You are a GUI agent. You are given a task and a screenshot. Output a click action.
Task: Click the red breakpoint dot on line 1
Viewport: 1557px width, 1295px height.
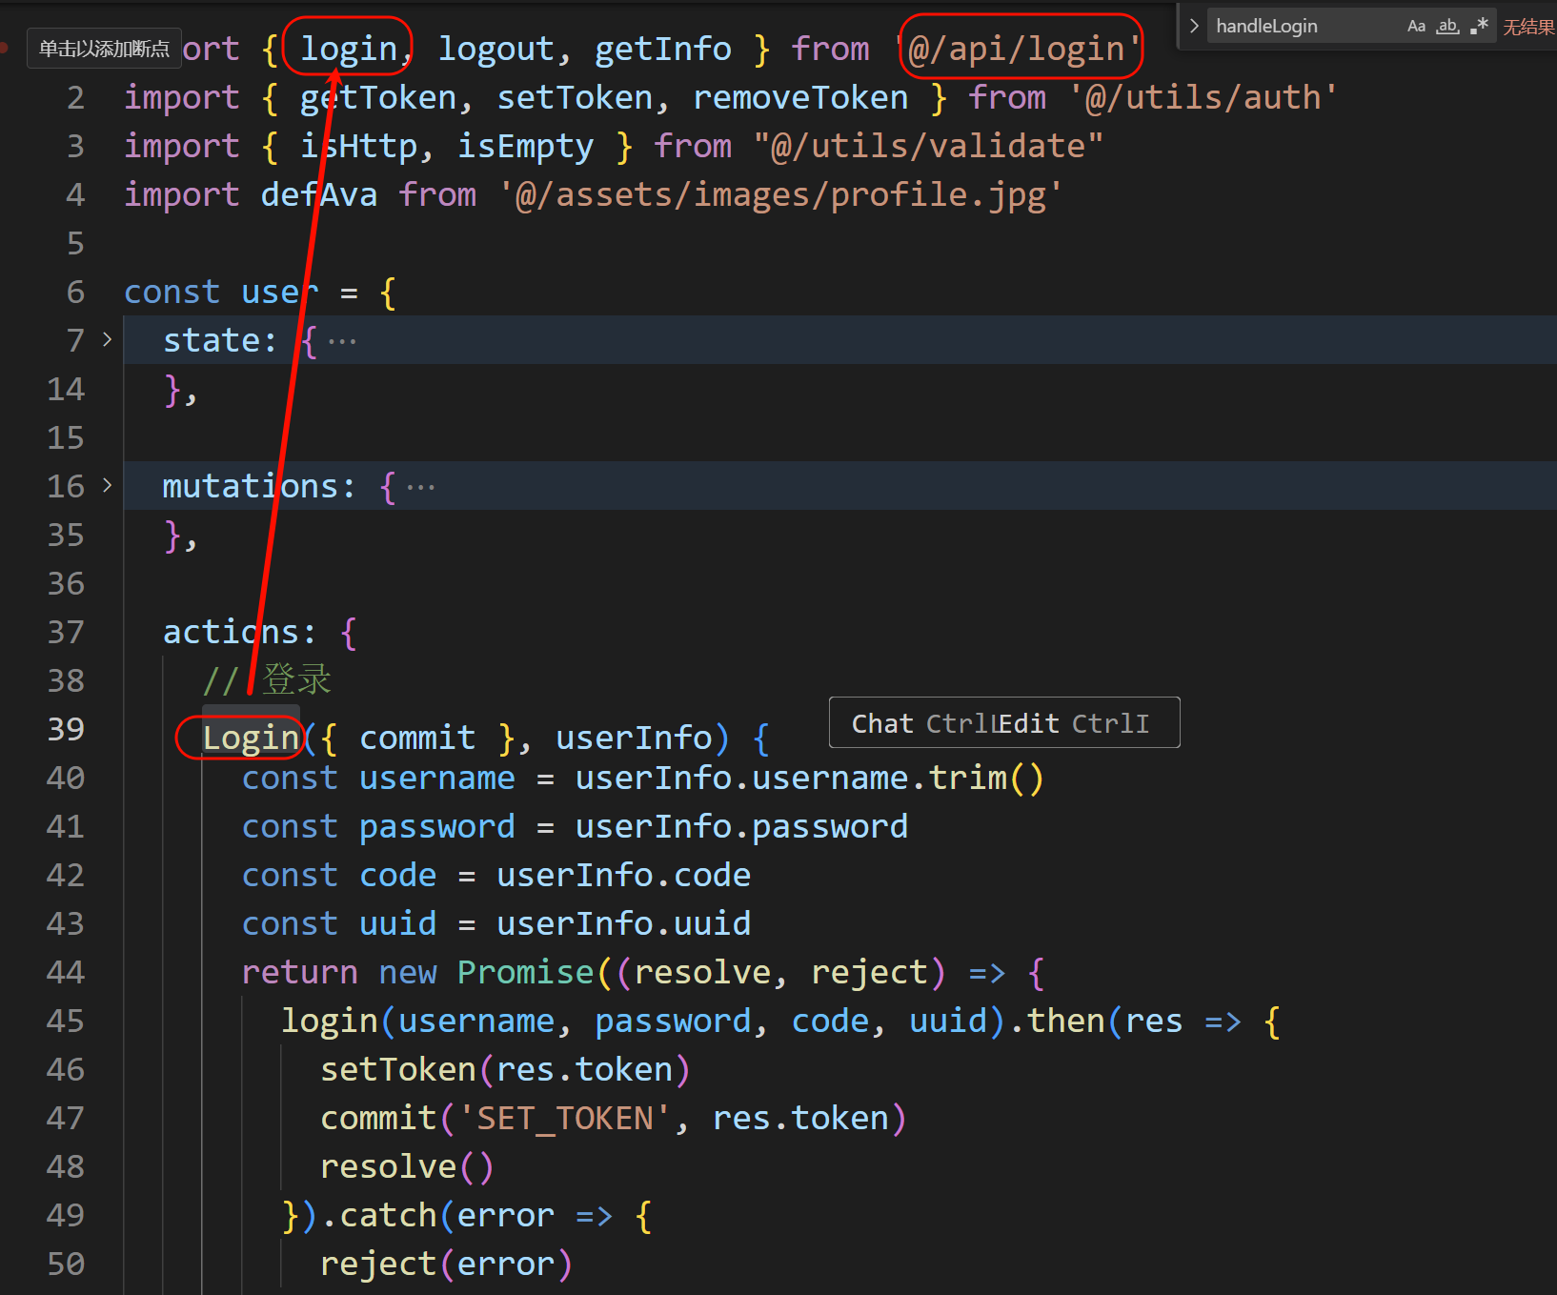[5, 47]
